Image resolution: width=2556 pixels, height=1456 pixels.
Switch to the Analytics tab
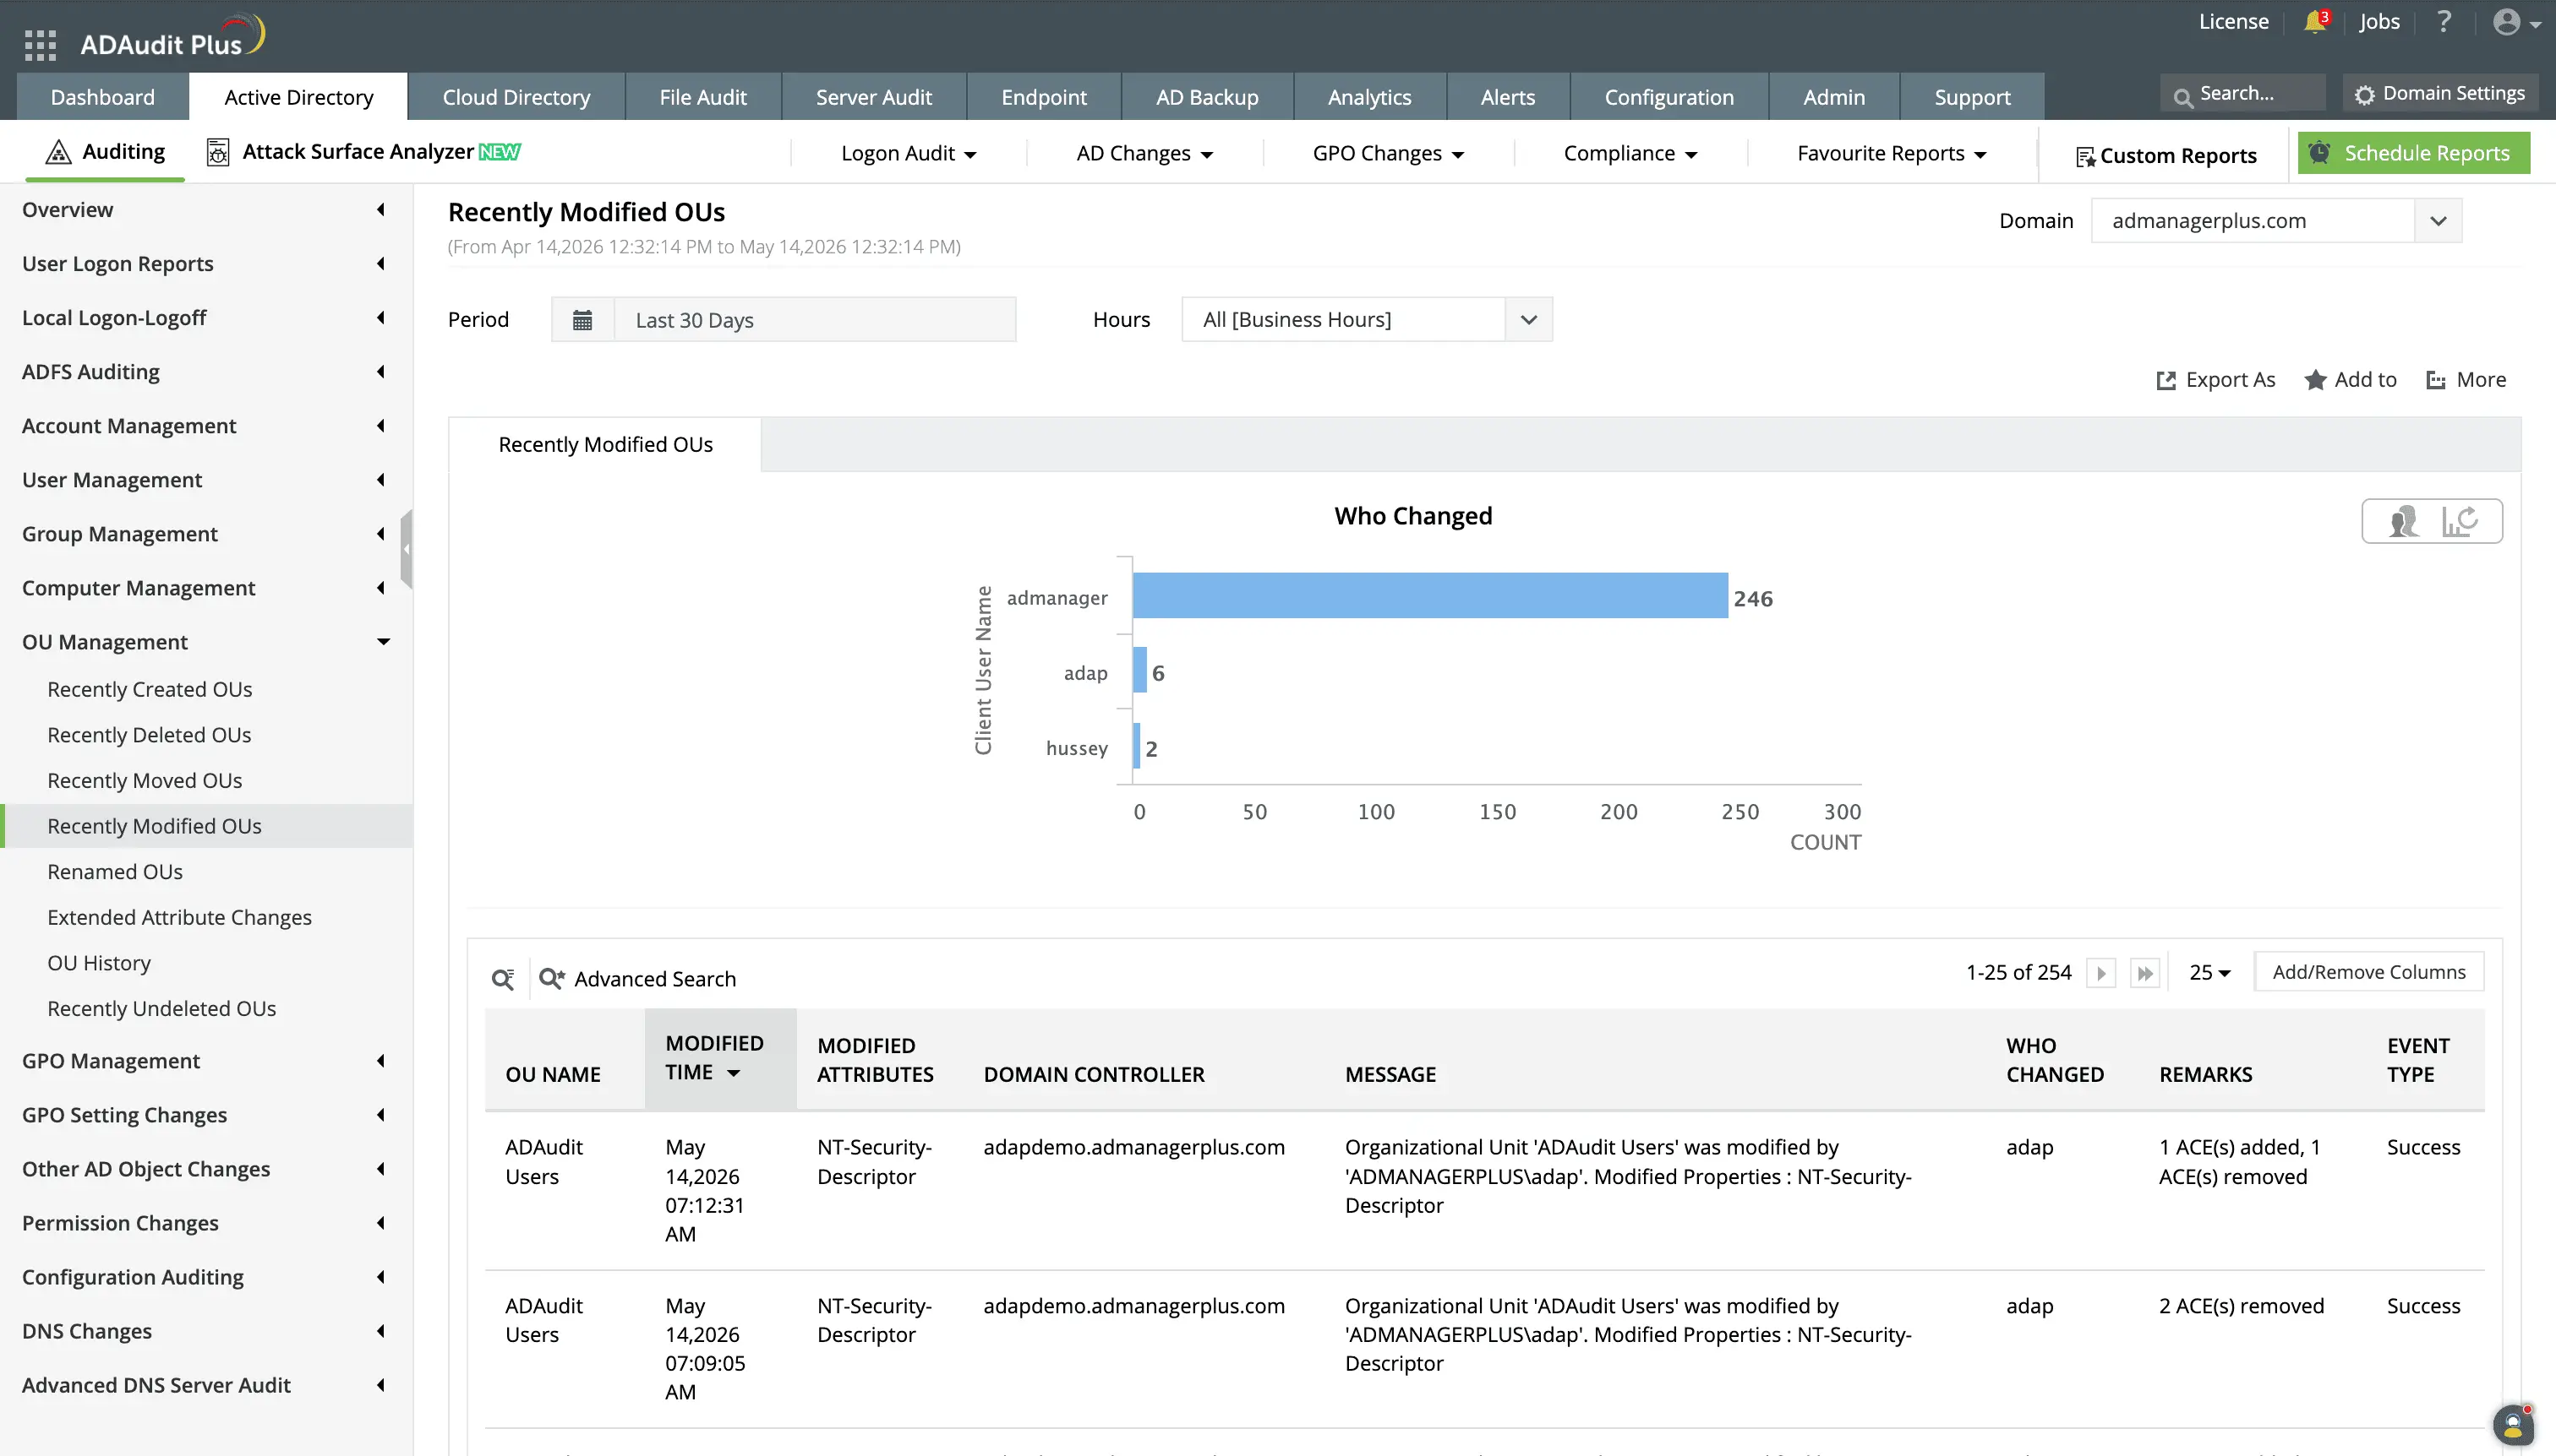pos(1369,97)
